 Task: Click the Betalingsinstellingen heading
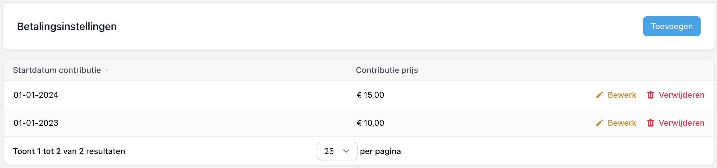coord(67,27)
